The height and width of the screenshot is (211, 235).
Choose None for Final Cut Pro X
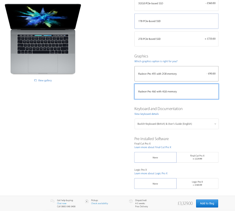point(155,158)
